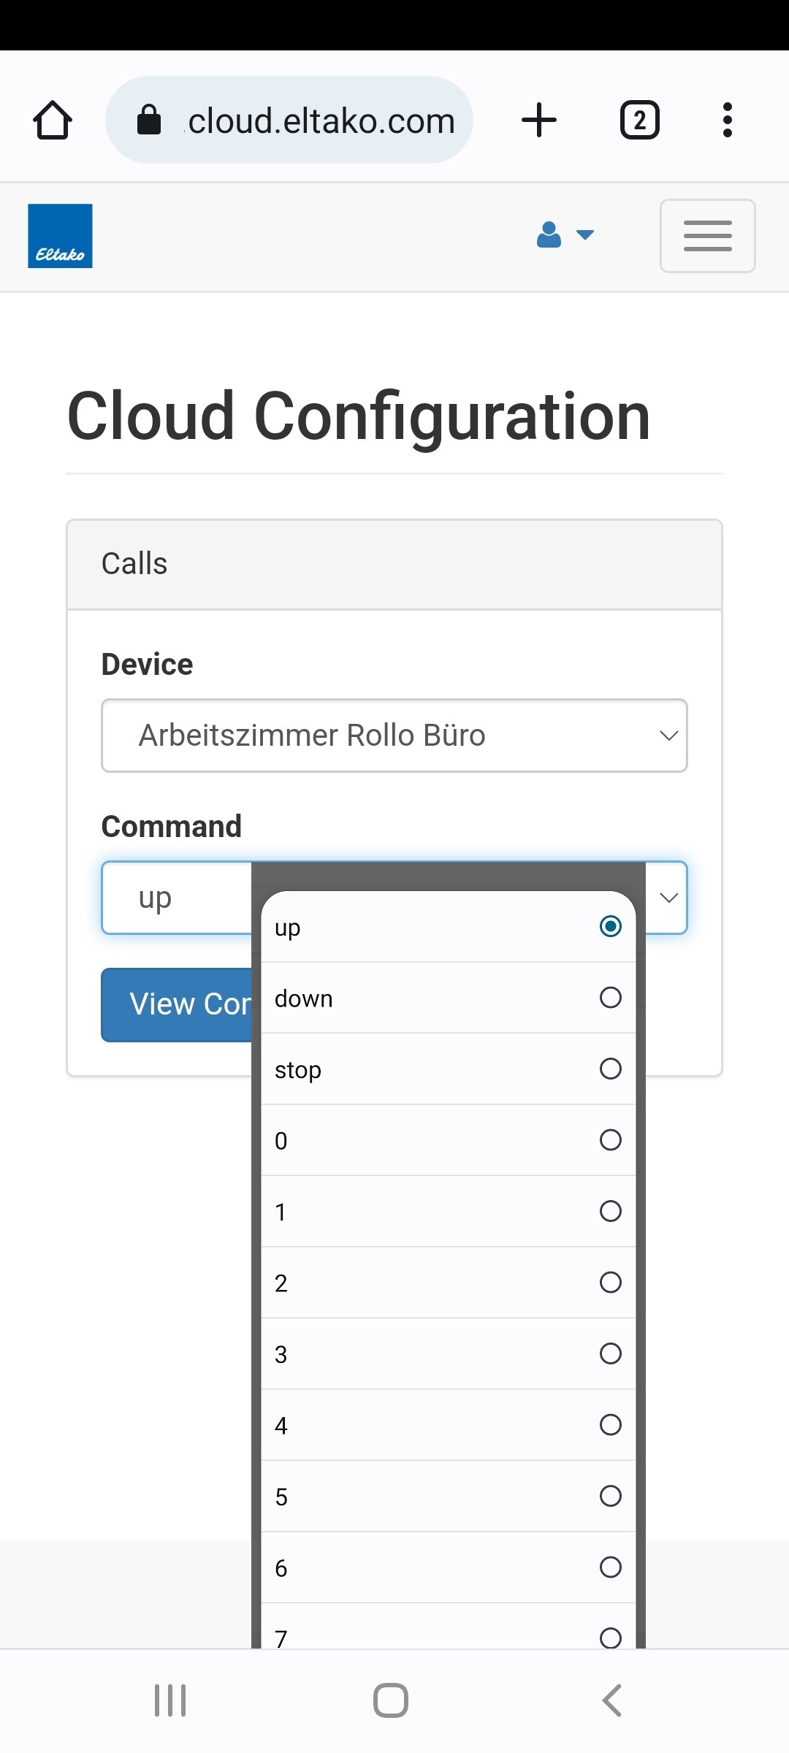Open the browser three-dot menu
This screenshot has height=1753, width=789.
[727, 120]
